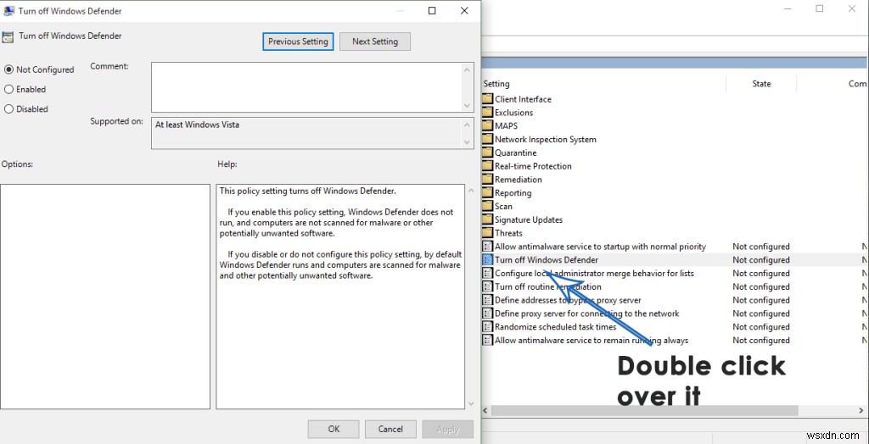Select the Signature Updates folder name
This screenshot has width=869, height=444.
[528, 219]
